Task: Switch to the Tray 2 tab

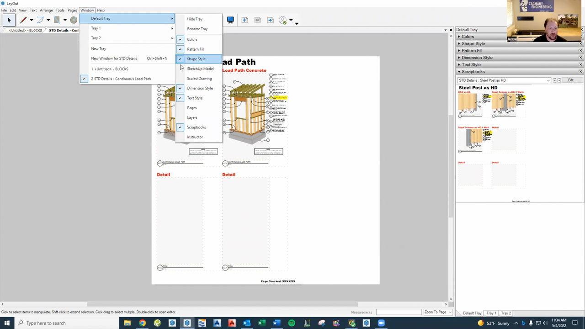Action: [505, 313]
